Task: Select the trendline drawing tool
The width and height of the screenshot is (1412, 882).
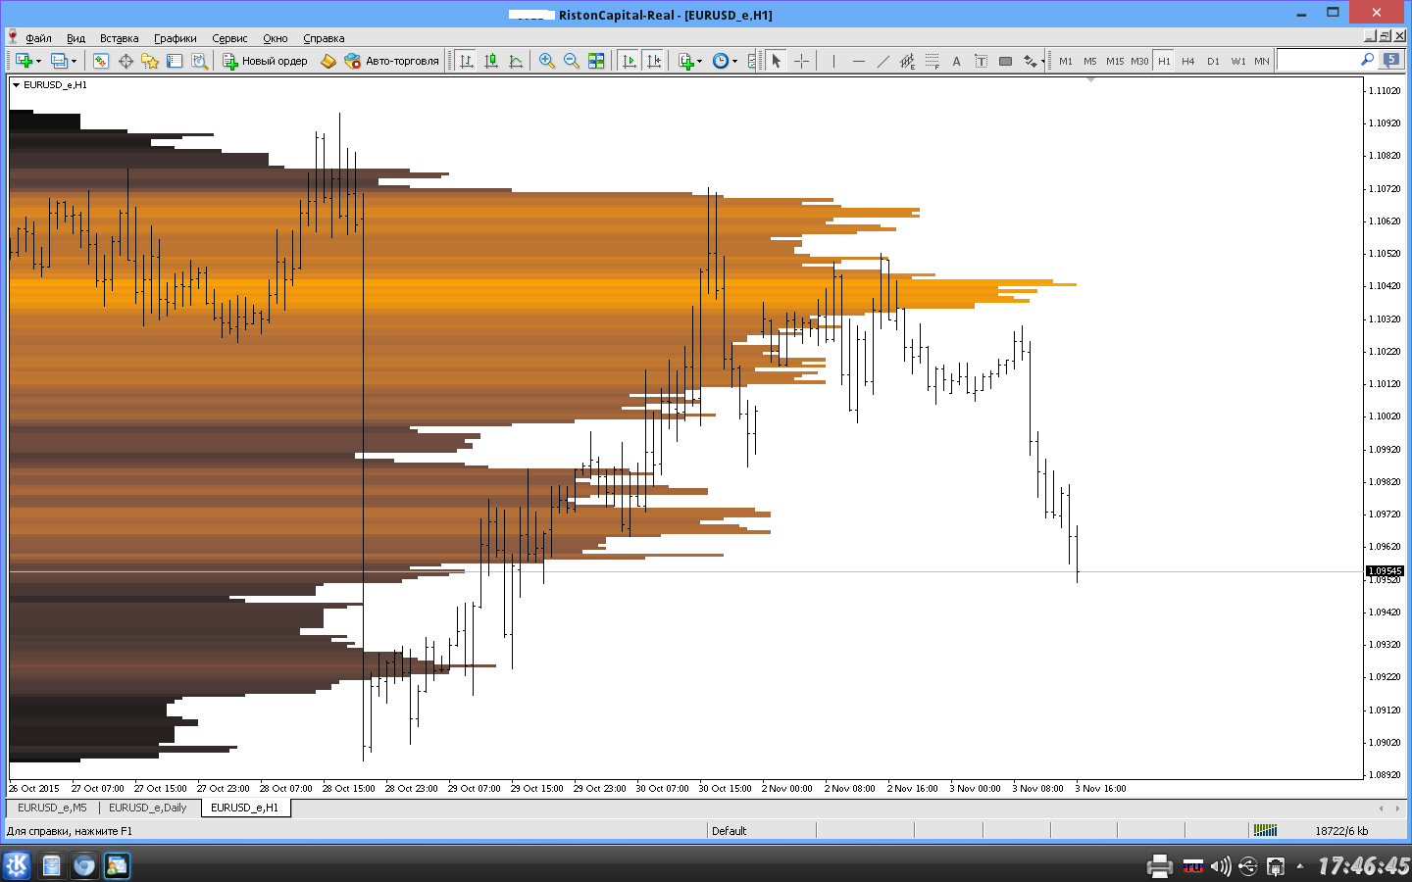Action: pyautogui.click(x=882, y=61)
